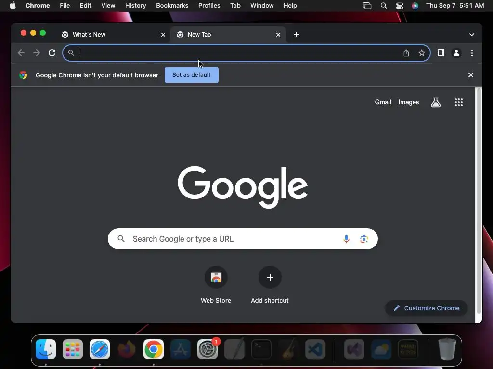Open System Settings from the Dock
This screenshot has height=369, width=493.
(208, 349)
